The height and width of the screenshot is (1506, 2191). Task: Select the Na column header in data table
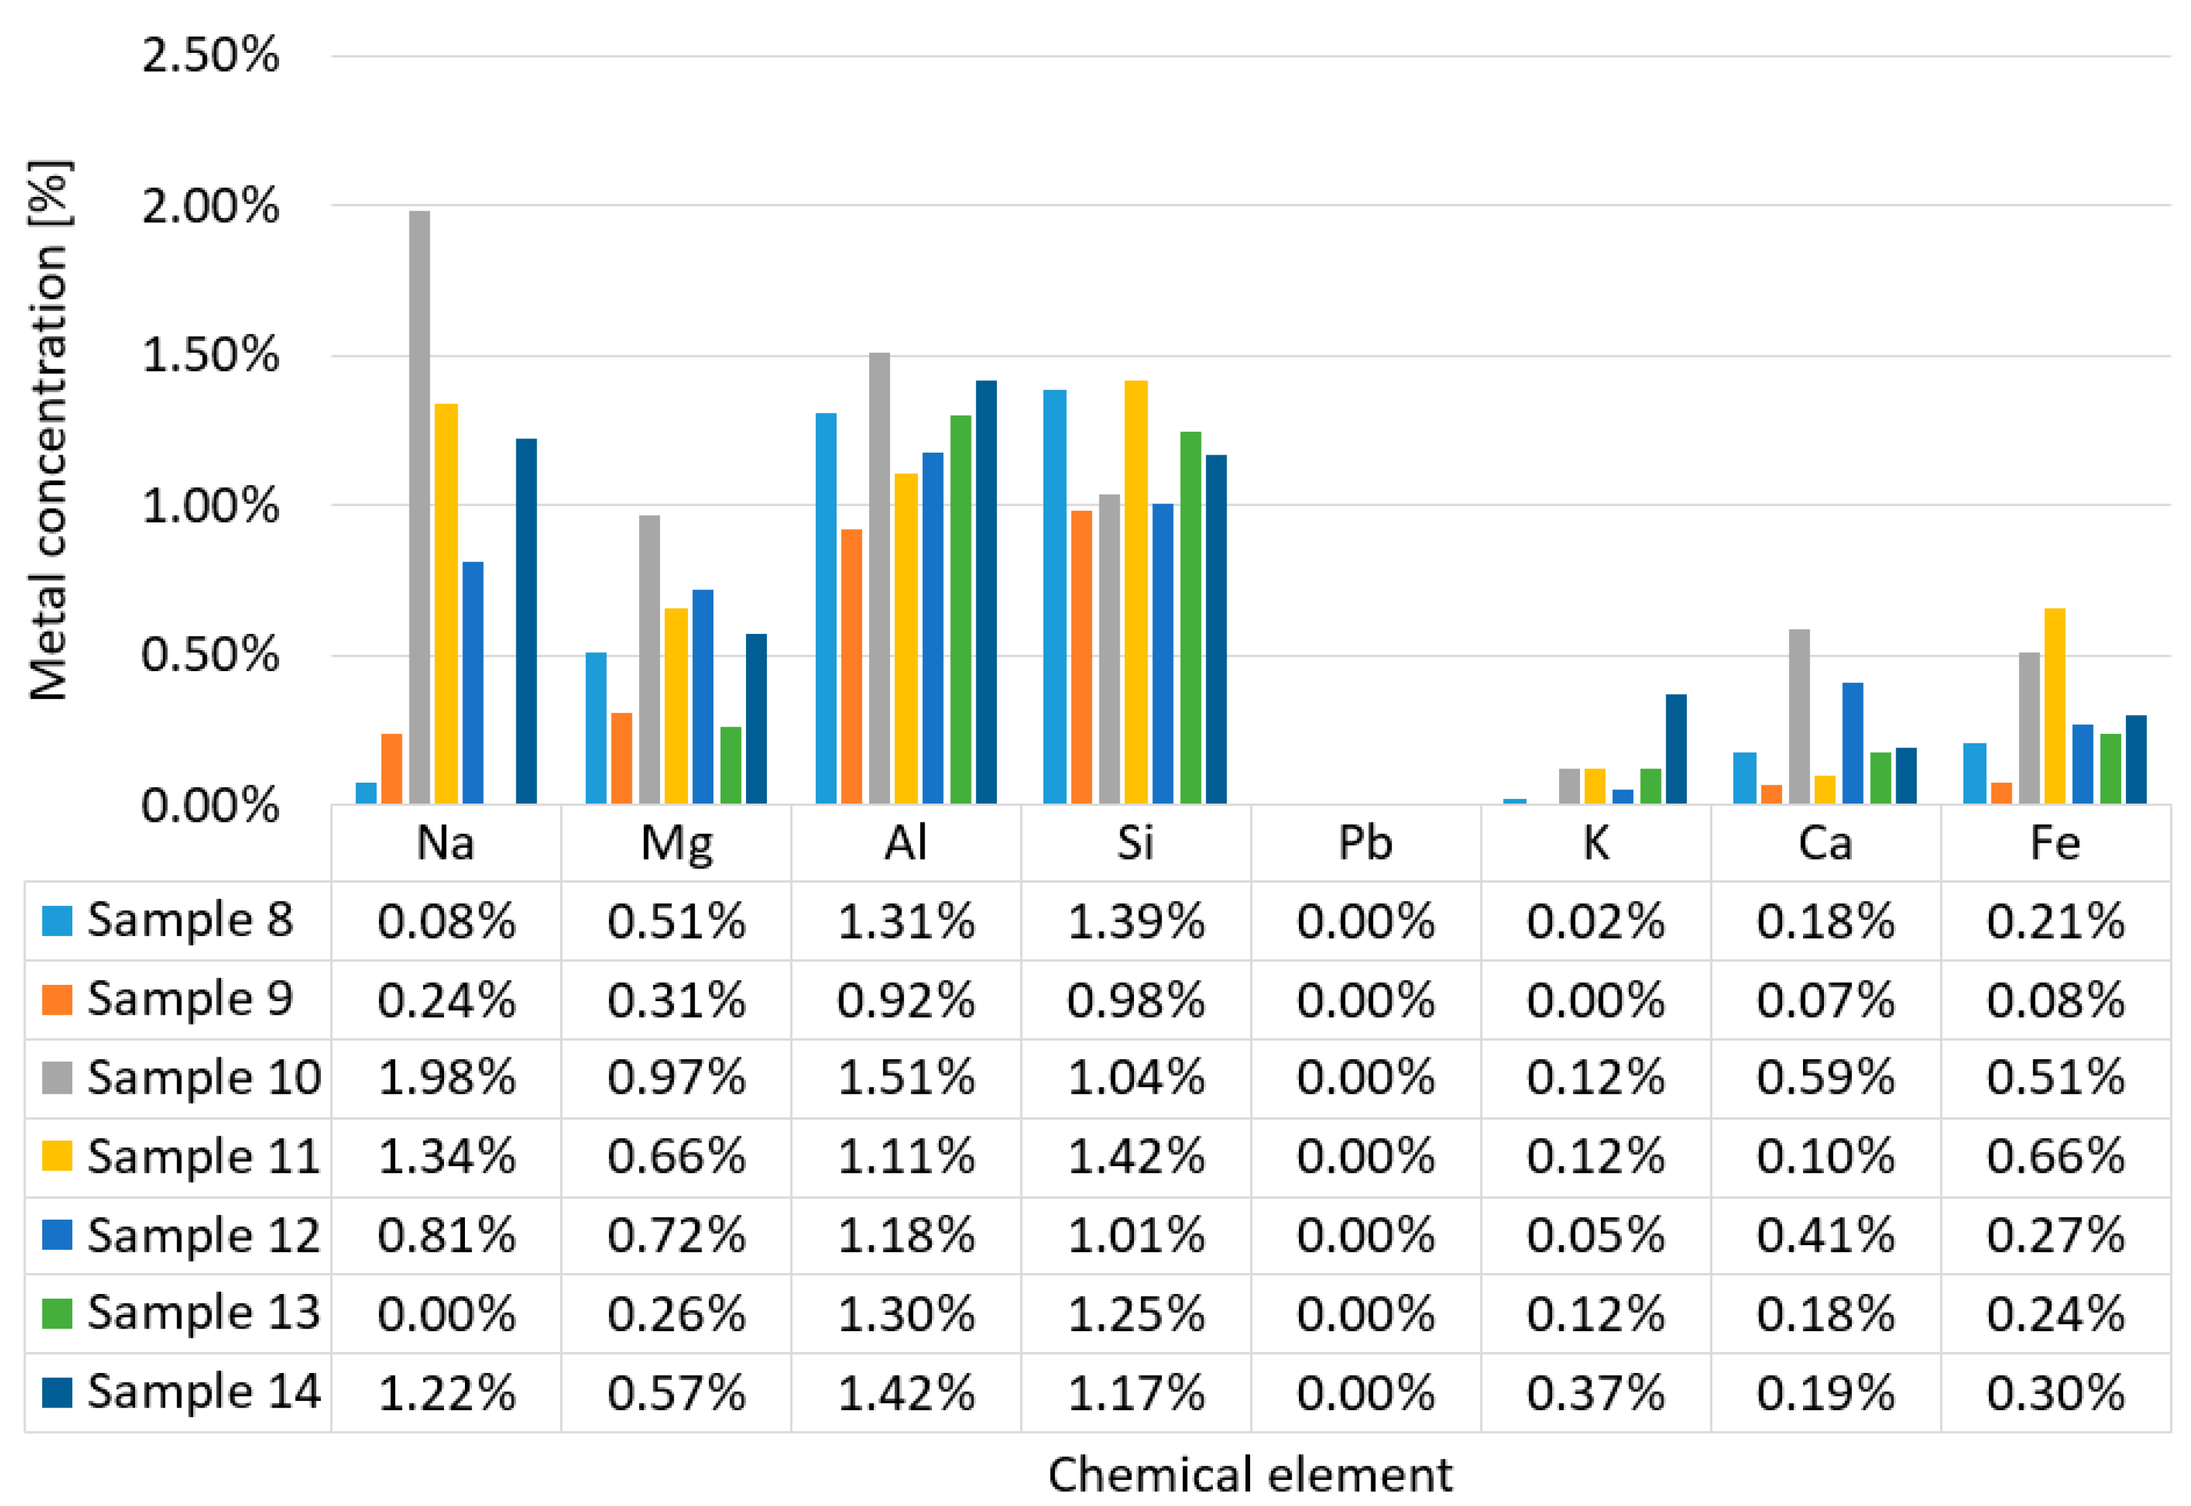(x=445, y=843)
